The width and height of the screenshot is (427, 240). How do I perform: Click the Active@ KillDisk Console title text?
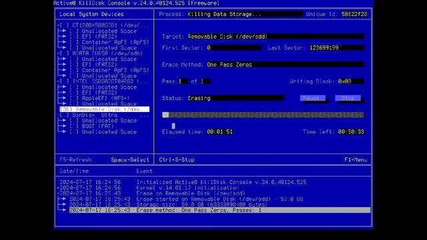[136, 3]
